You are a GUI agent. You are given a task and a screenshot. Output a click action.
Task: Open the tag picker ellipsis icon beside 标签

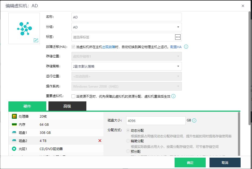point(178,37)
